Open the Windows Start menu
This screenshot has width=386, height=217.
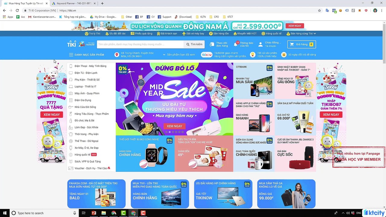pyautogui.click(x=5, y=213)
